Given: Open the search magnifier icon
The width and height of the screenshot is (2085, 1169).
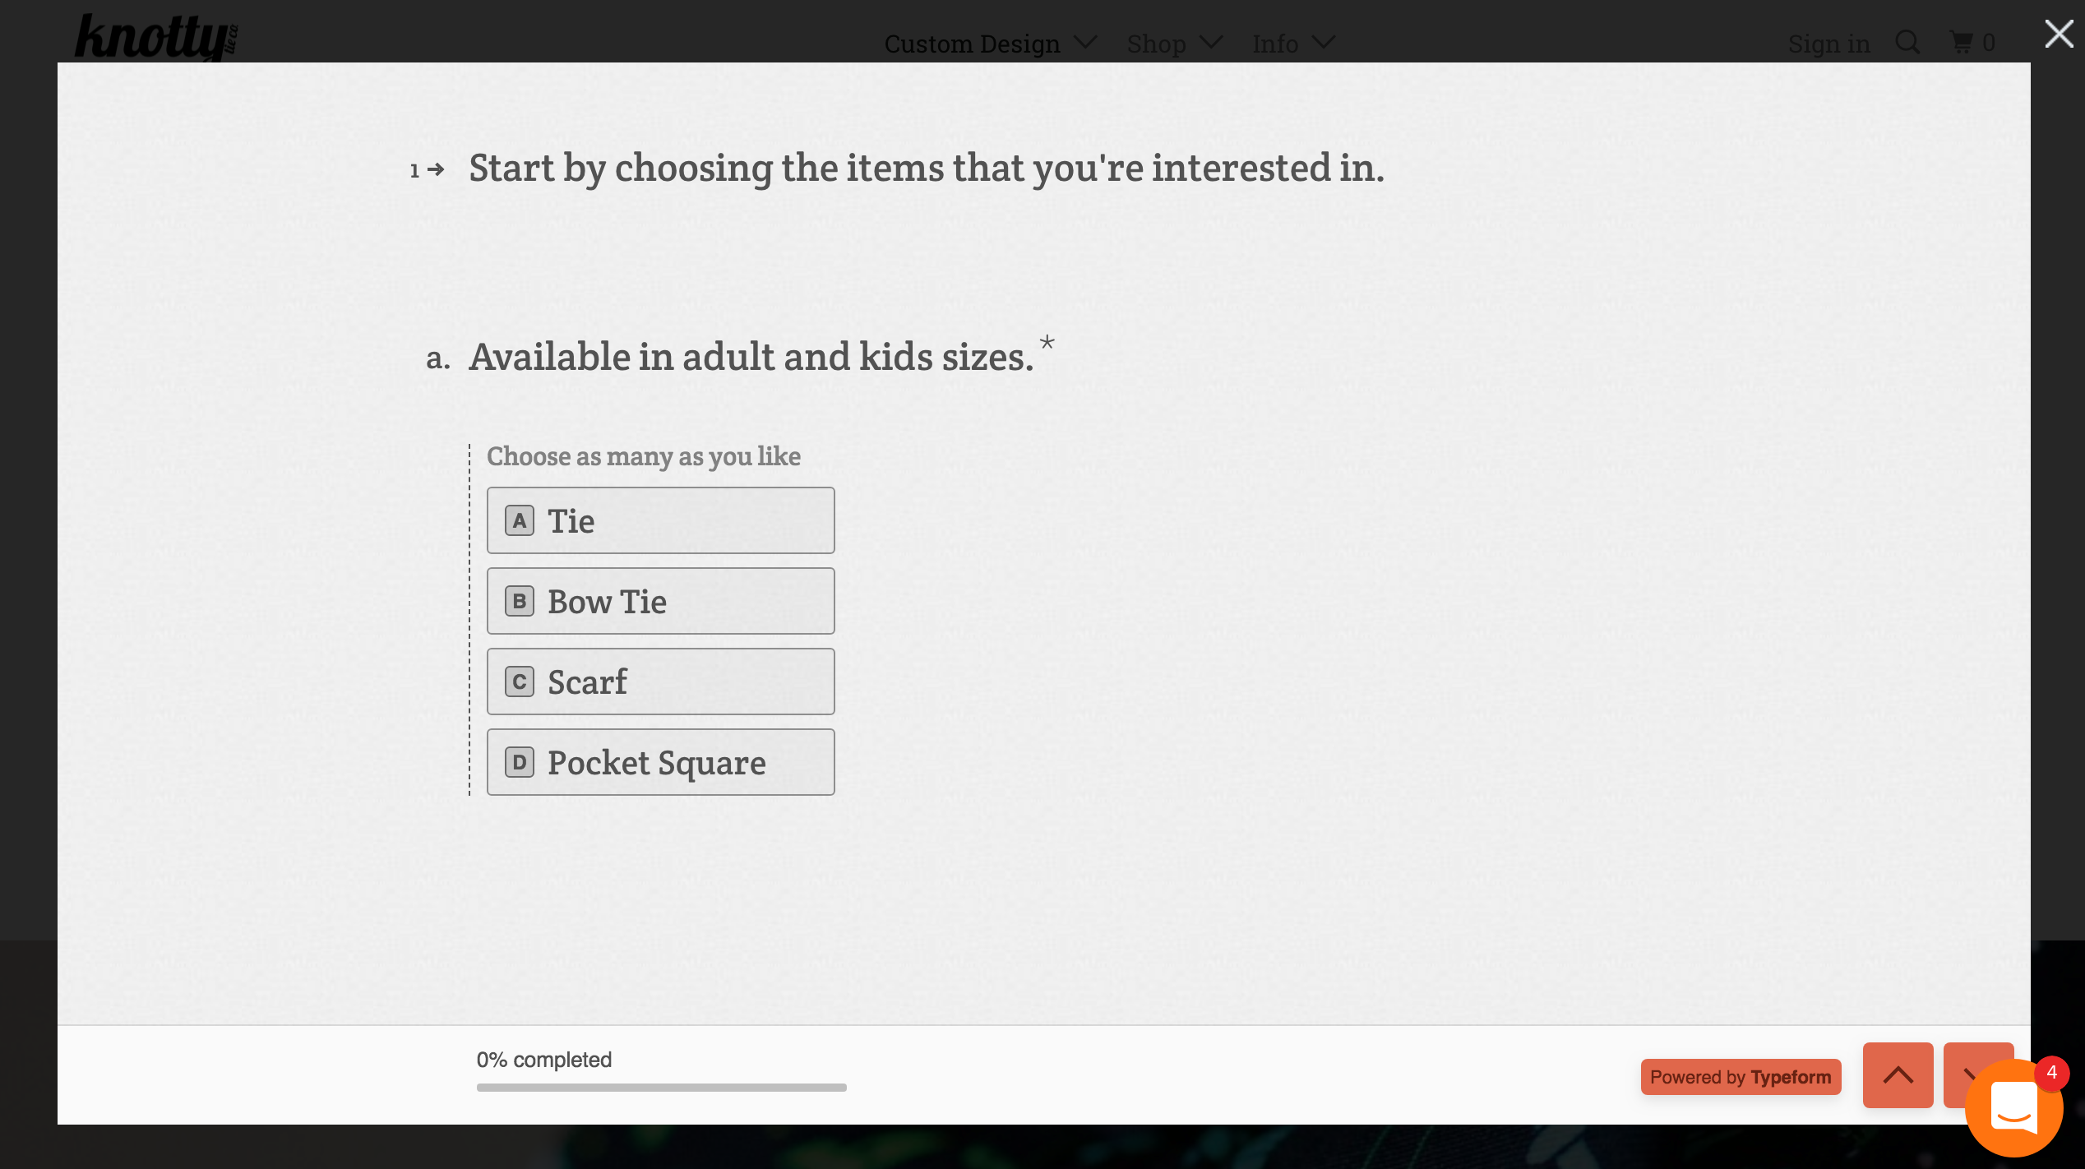Looking at the screenshot, I should click(1907, 42).
